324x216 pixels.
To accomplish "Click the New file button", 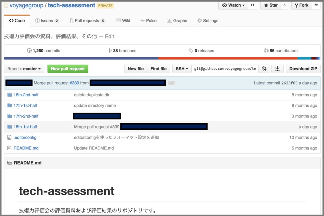I will point(135,69).
